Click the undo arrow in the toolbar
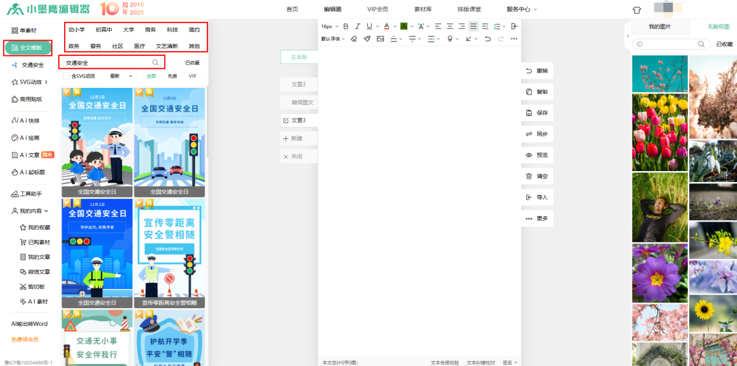Viewport: 737px width, 366px height. (x=487, y=39)
